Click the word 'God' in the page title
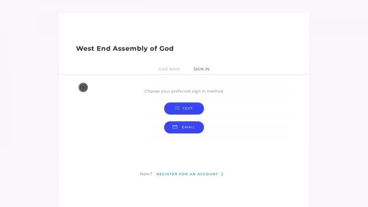 pyautogui.click(x=166, y=48)
